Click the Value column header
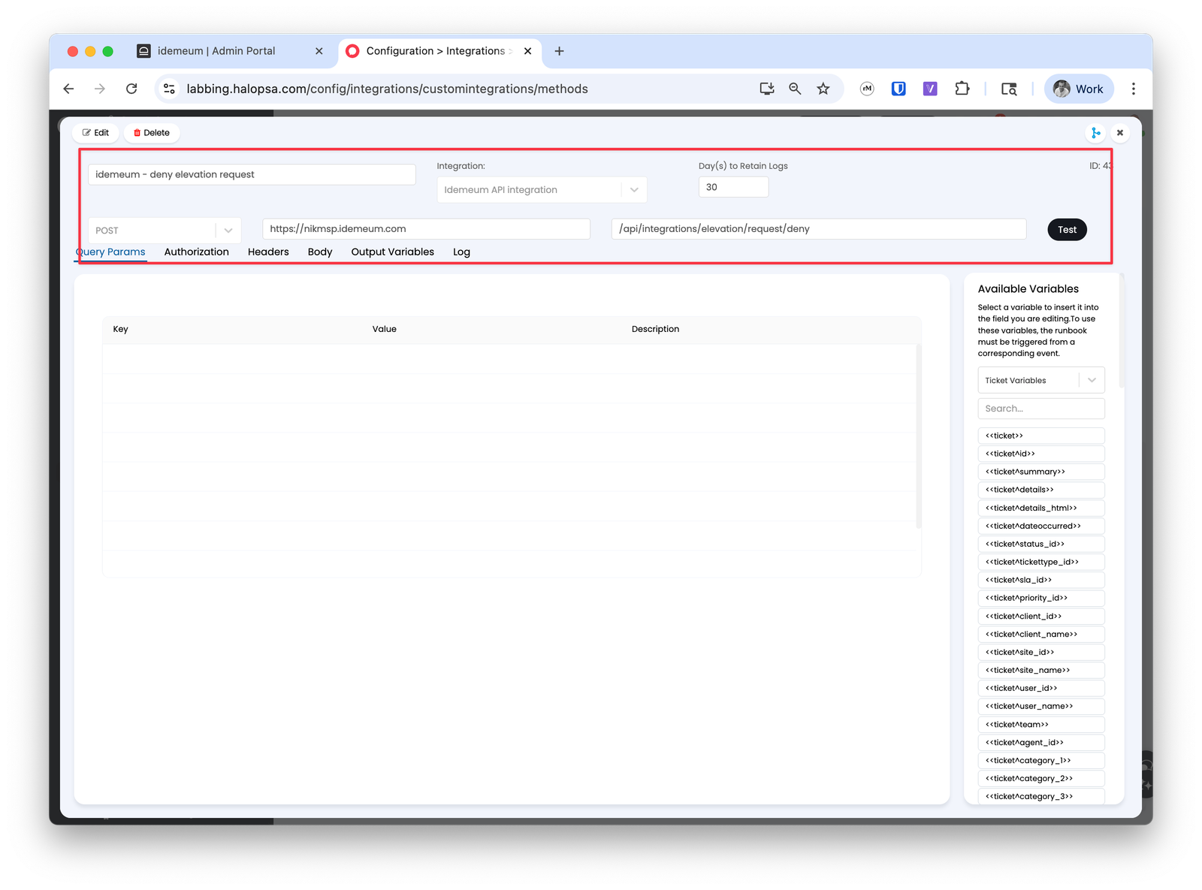Viewport: 1202px width, 890px height. [x=384, y=329]
